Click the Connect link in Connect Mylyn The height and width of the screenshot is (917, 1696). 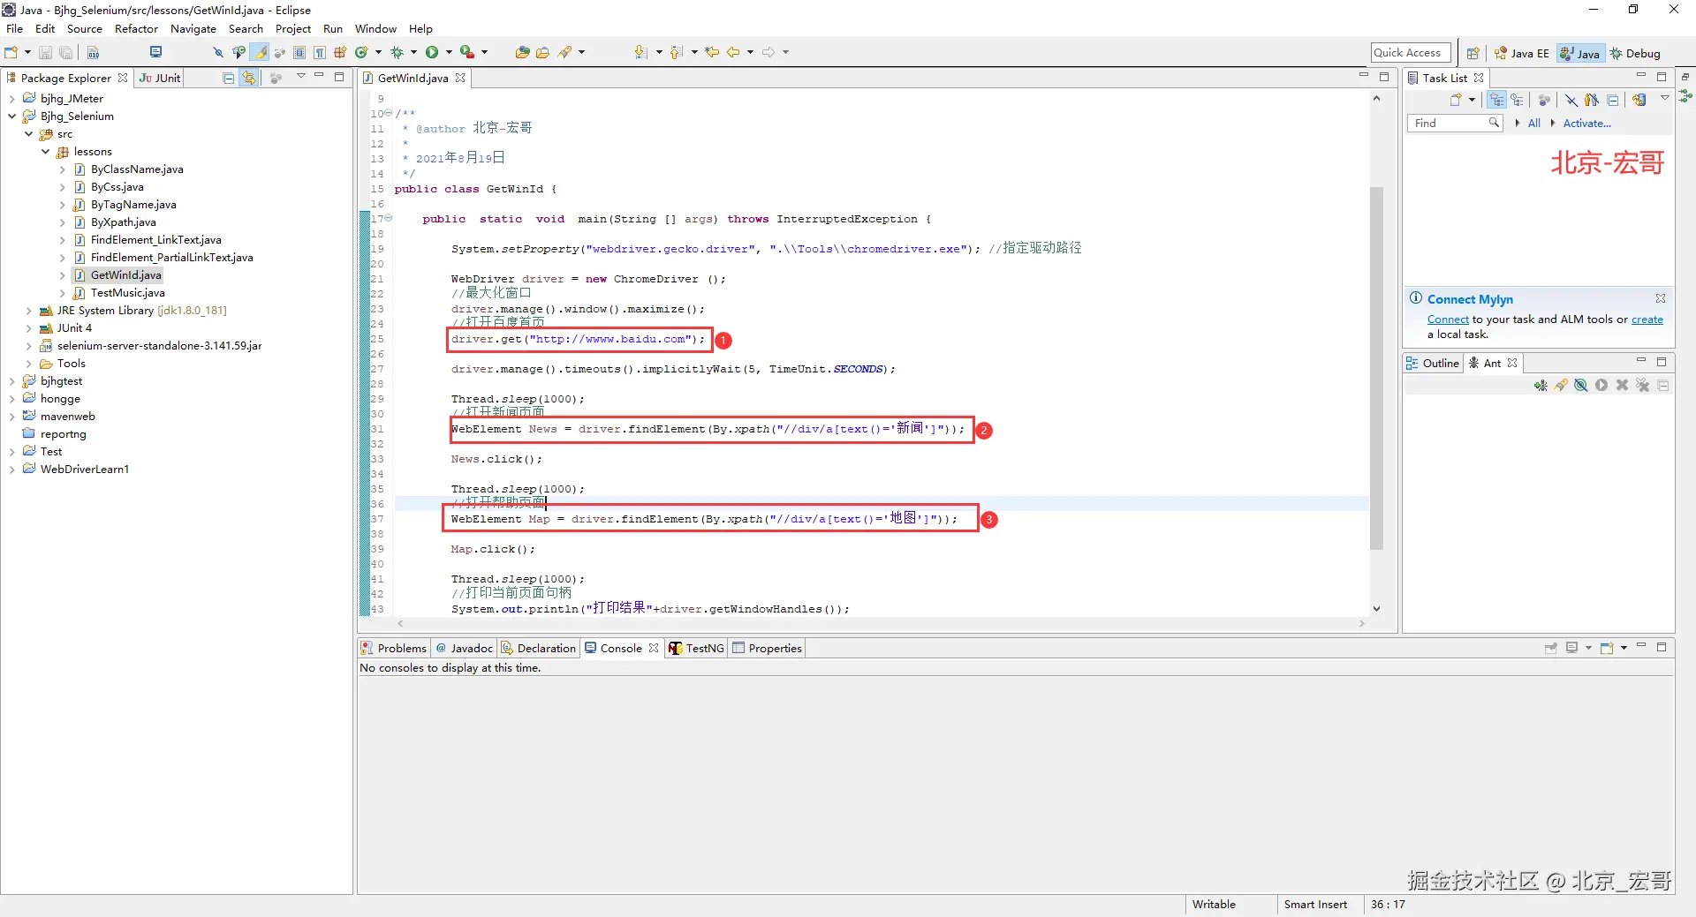tap(1448, 319)
